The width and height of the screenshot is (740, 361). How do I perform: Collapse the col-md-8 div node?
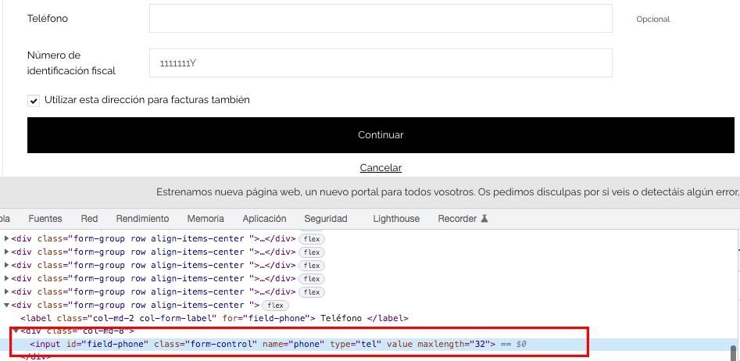[x=16, y=331]
